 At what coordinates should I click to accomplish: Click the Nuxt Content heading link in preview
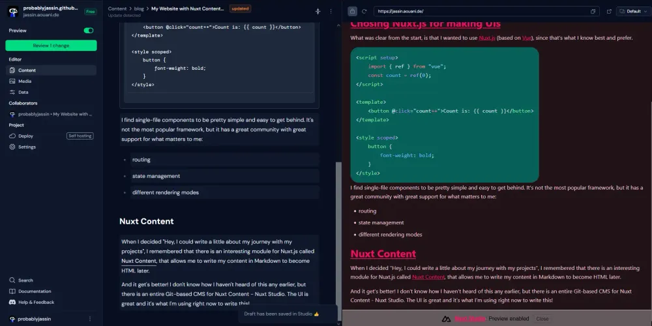pos(383,254)
